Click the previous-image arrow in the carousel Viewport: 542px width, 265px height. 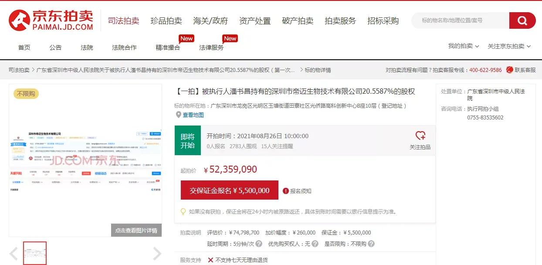tap(14, 253)
